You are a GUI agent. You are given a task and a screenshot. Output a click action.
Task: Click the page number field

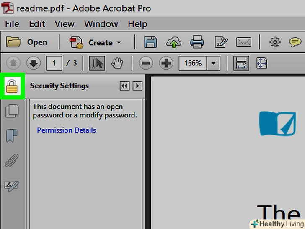pos(54,63)
